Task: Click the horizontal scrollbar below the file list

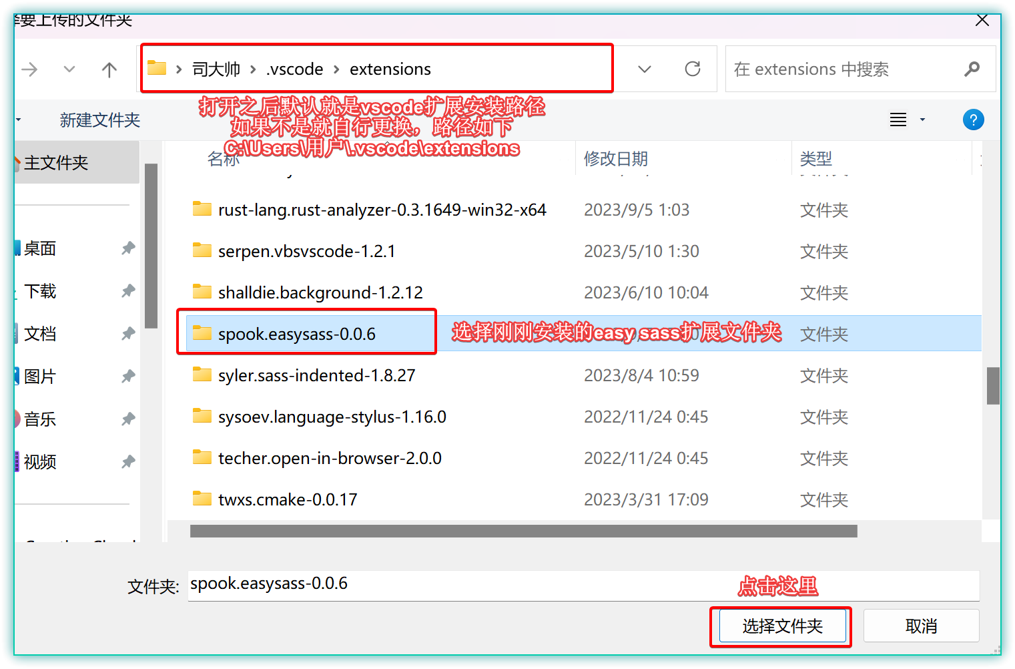Action: (524, 531)
